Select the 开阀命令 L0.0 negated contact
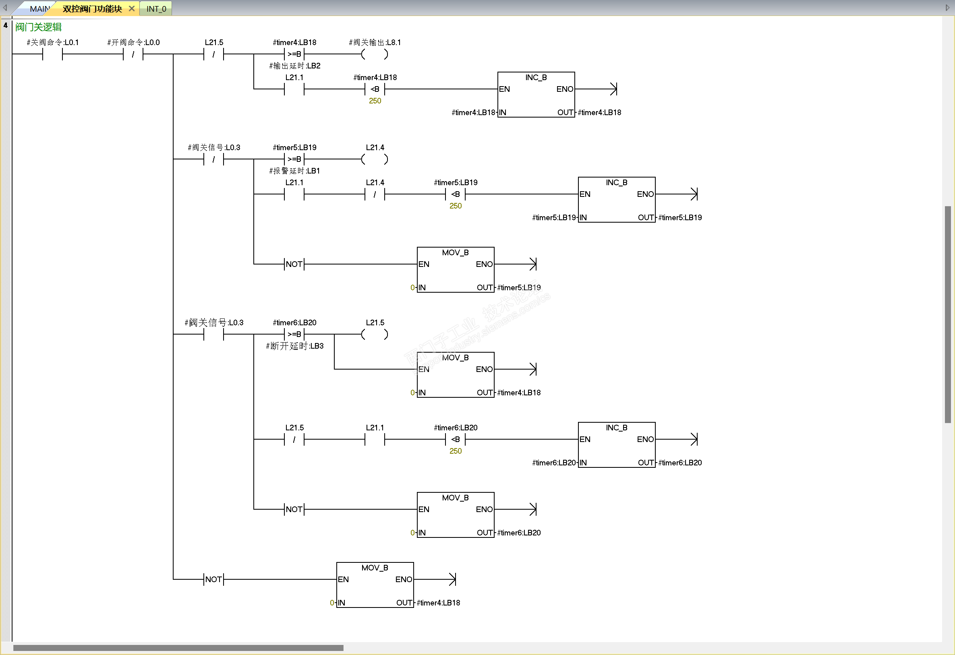The height and width of the screenshot is (655, 955). (133, 54)
